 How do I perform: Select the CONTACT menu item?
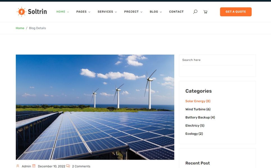click(x=176, y=11)
